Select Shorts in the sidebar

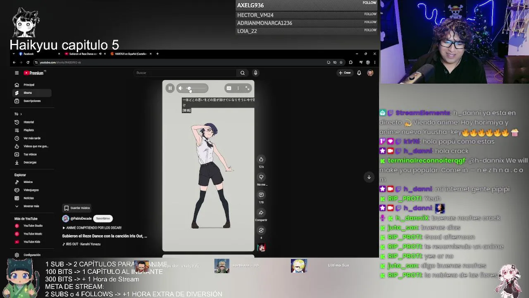pos(32,93)
